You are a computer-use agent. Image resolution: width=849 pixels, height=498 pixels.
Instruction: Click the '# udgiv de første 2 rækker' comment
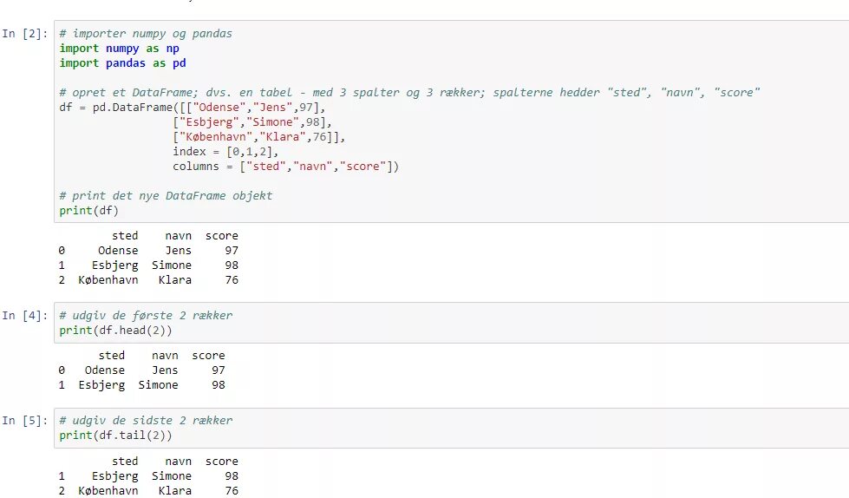tap(146, 316)
